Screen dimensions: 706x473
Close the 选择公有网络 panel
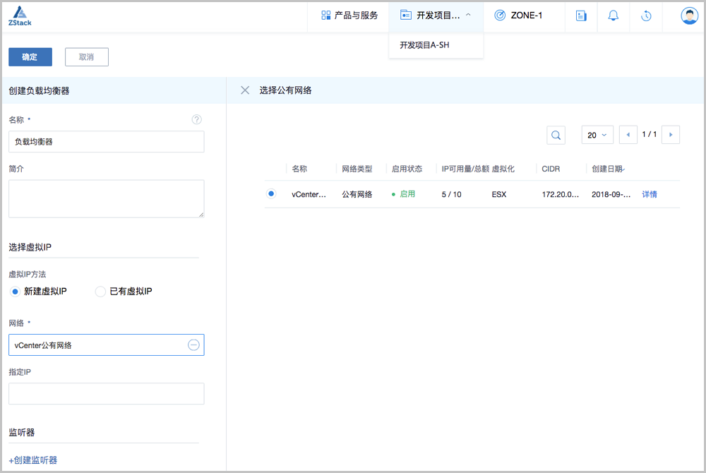[245, 90]
